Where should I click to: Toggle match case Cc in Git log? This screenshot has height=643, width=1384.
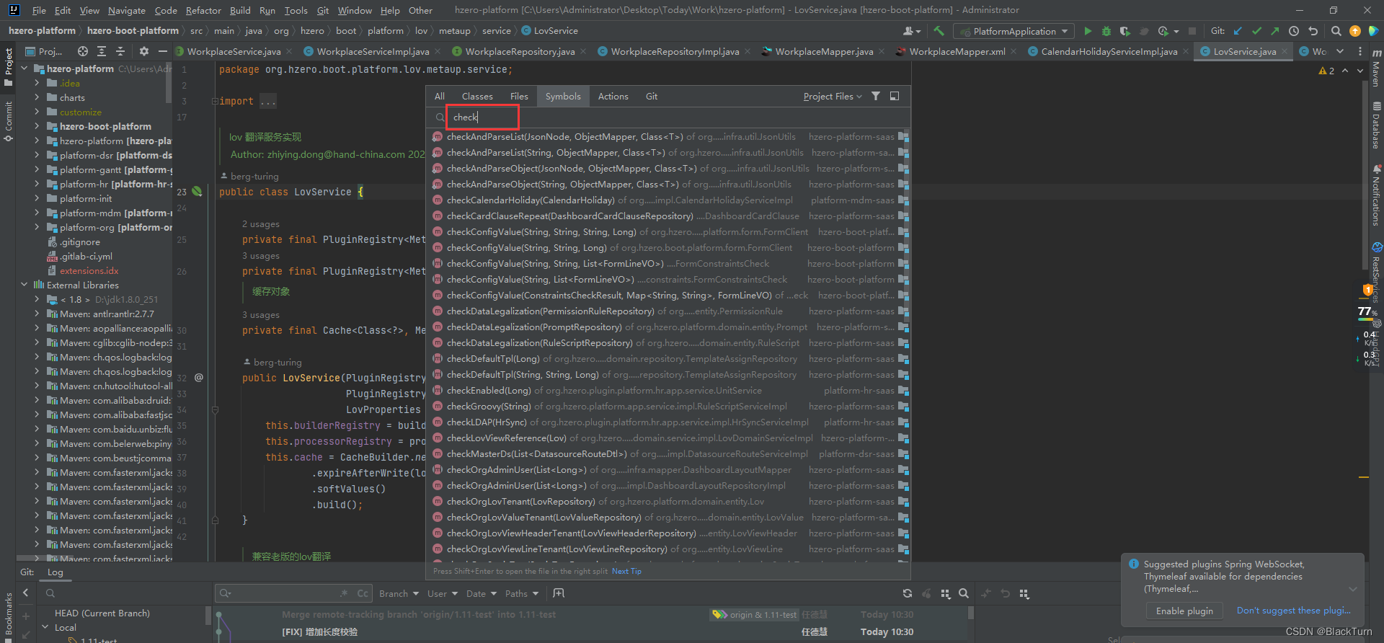point(363,593)
